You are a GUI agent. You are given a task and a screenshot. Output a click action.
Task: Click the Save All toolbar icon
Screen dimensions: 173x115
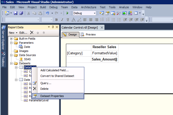(21, 13)
